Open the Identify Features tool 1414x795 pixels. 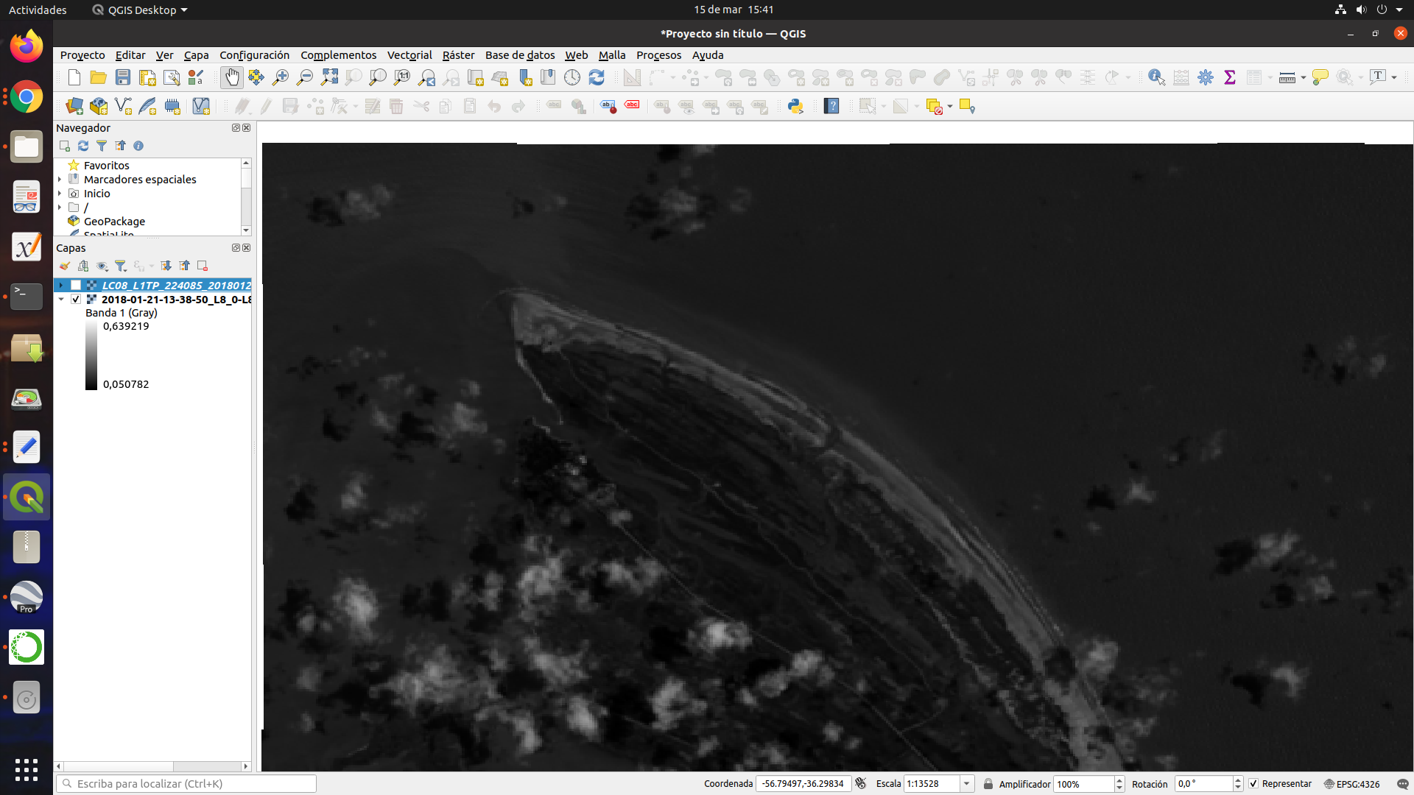1156,77
